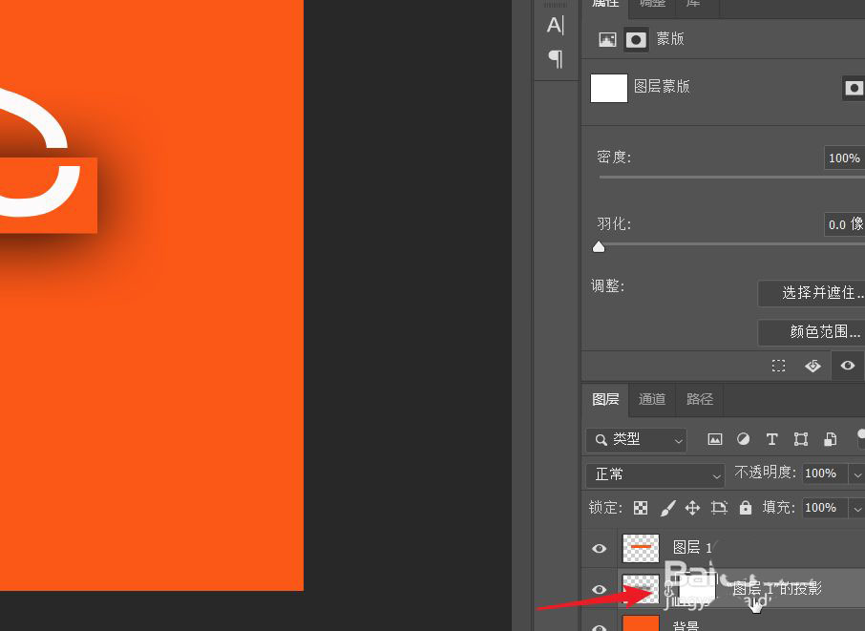The image size is (865, 631).
Task: Open the Paragraph panel icon
Action: point(556,58)
